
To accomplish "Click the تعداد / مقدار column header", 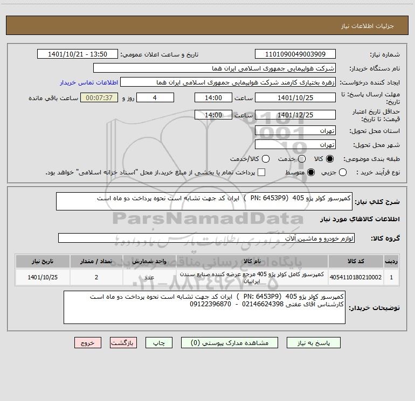I will [x=96, y=261].
